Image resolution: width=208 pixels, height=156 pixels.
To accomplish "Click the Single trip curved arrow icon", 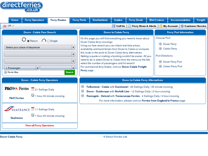I will tap(44, 40).
